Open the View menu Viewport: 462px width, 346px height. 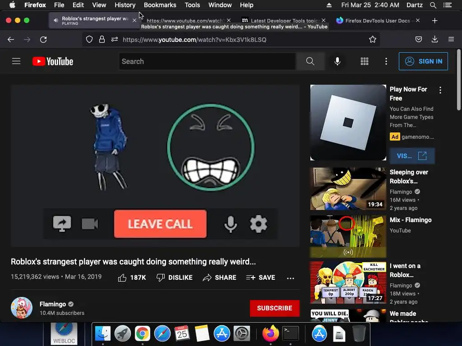[99, 5]
